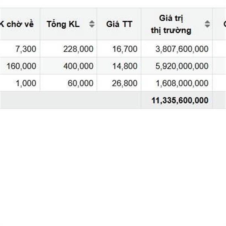Click sort arrows beside Tổng KL

pyautogui.click(x=92, y=24)
